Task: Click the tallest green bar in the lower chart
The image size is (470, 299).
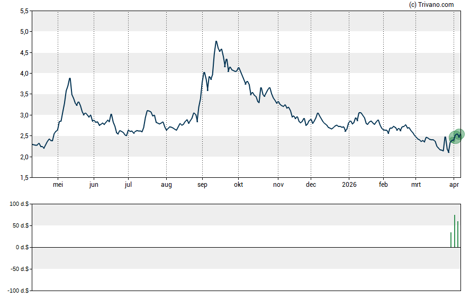Action: pyautogui.click(x=455, y=231)
